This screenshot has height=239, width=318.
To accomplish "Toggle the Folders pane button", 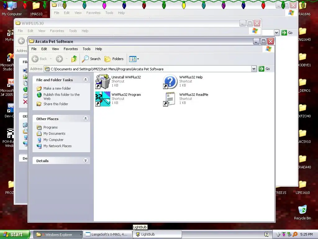I will 114,59.
